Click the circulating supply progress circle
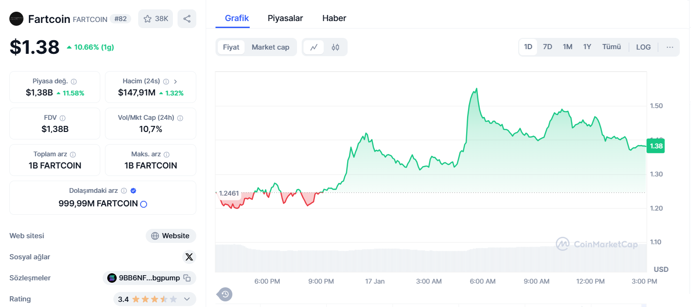The image size is (691, 307). [144, 204]
